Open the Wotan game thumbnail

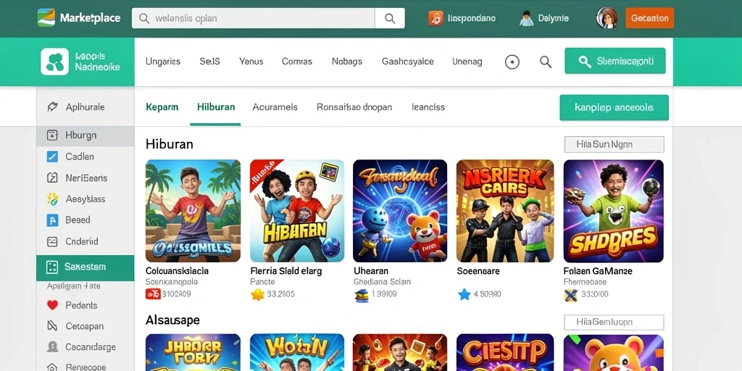coord(297,353)
